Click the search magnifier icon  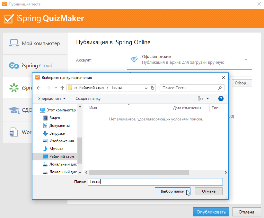click(220, 88)
